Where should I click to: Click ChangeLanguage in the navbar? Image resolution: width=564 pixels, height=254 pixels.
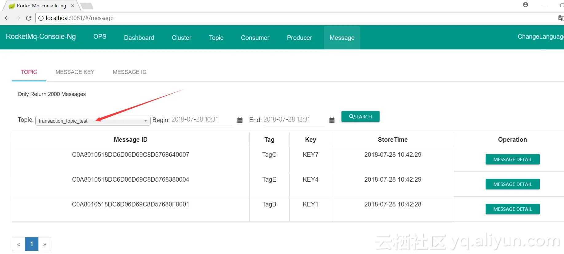(x=541, y=37)
